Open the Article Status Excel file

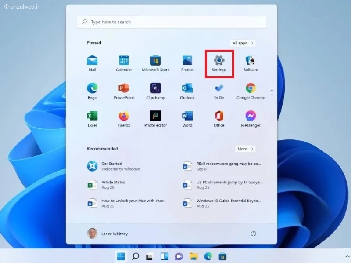[106, 185]
